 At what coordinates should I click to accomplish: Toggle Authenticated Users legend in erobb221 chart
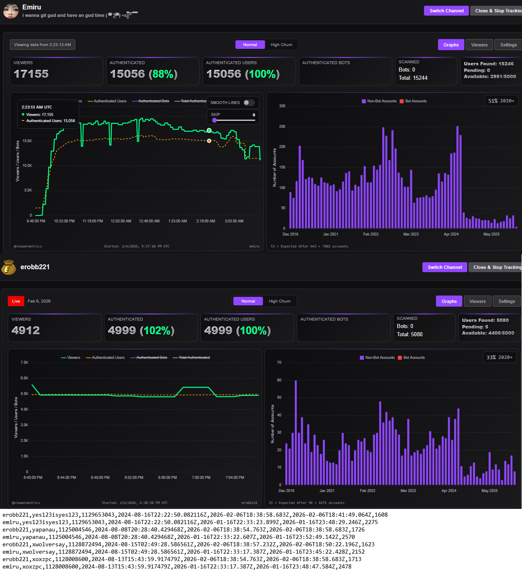pyautogui.click(x=105, y=358)
